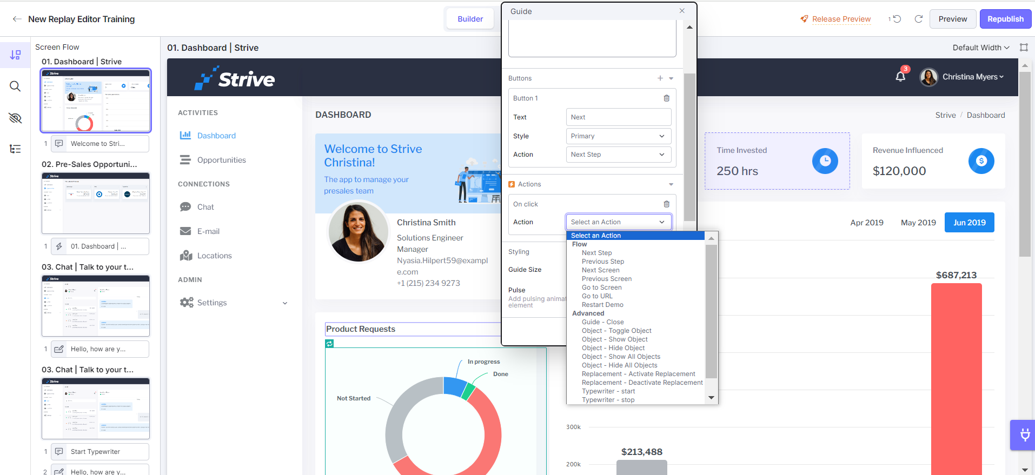Screen dimensions: 1035x475
Task: Click the Republish button
Action: [1005, 19]
